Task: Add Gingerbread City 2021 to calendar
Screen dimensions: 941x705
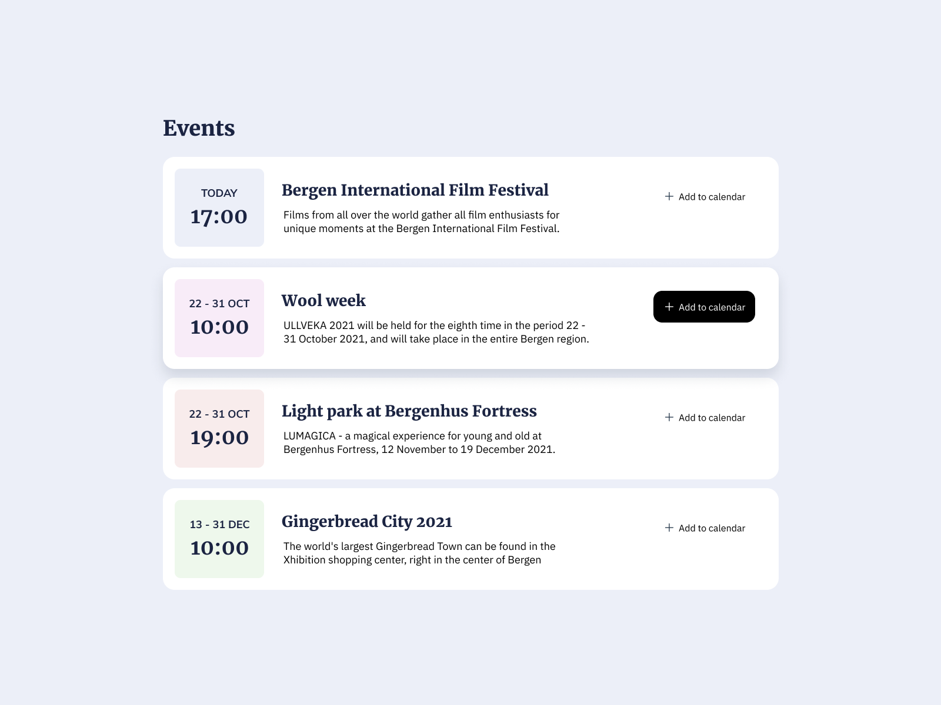Action: (x=705, y=528)
